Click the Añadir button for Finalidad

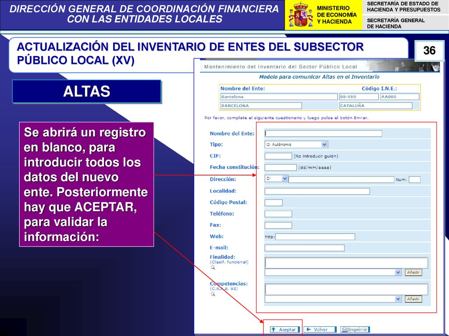pos(413,272)
